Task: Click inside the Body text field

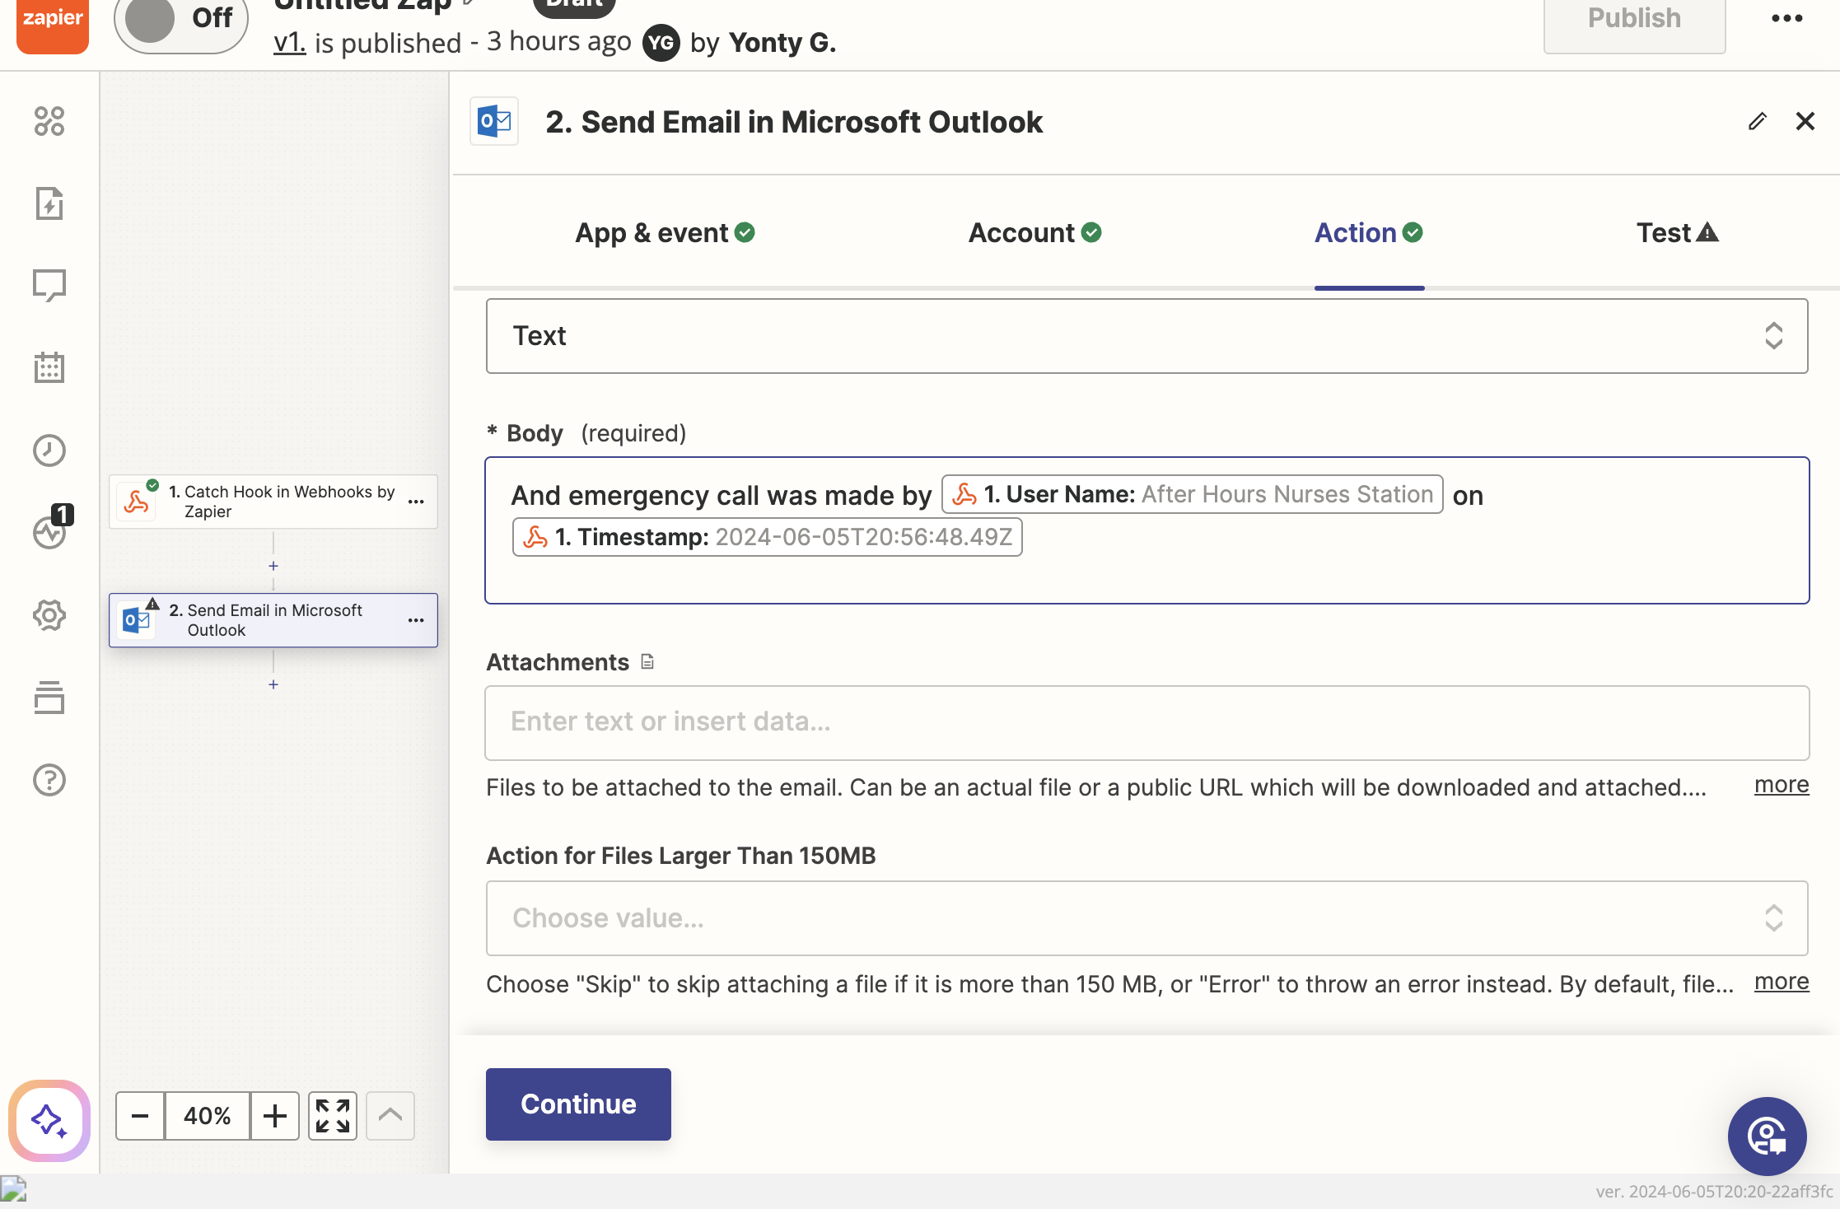Action: [x=1146, y=530]
